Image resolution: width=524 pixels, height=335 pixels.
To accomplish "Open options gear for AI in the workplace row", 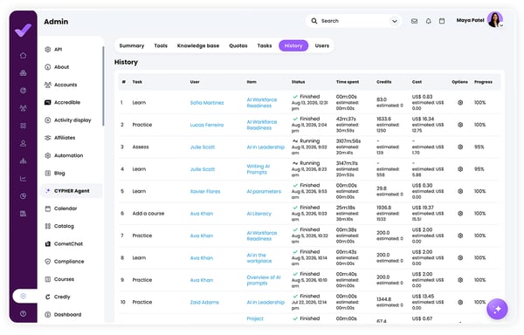I will click(x=460, y=257).
